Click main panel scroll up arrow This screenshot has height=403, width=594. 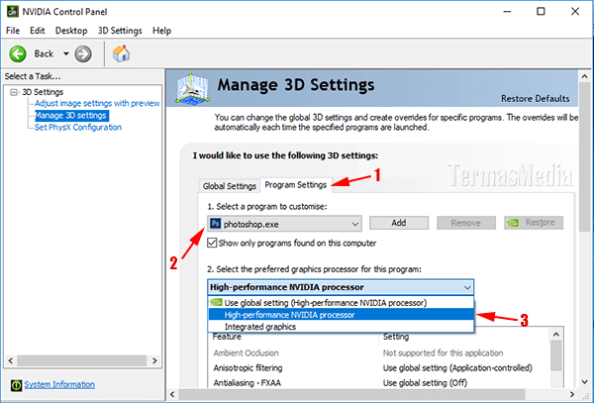pos(584,76)
